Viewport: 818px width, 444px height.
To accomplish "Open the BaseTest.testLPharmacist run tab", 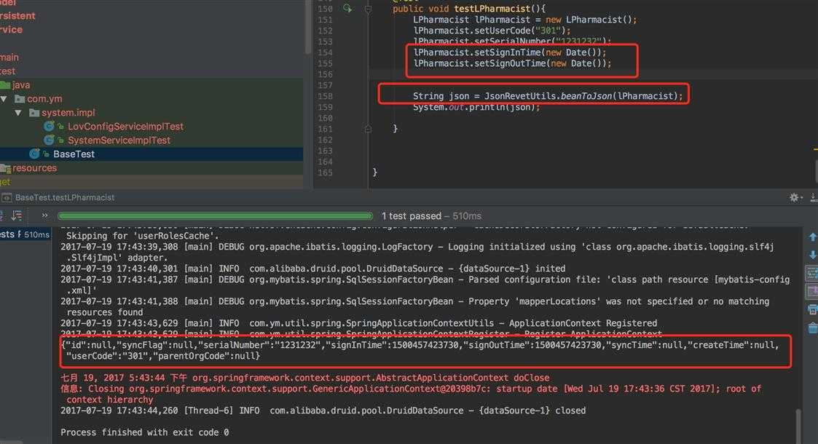I will click(65, 197).
